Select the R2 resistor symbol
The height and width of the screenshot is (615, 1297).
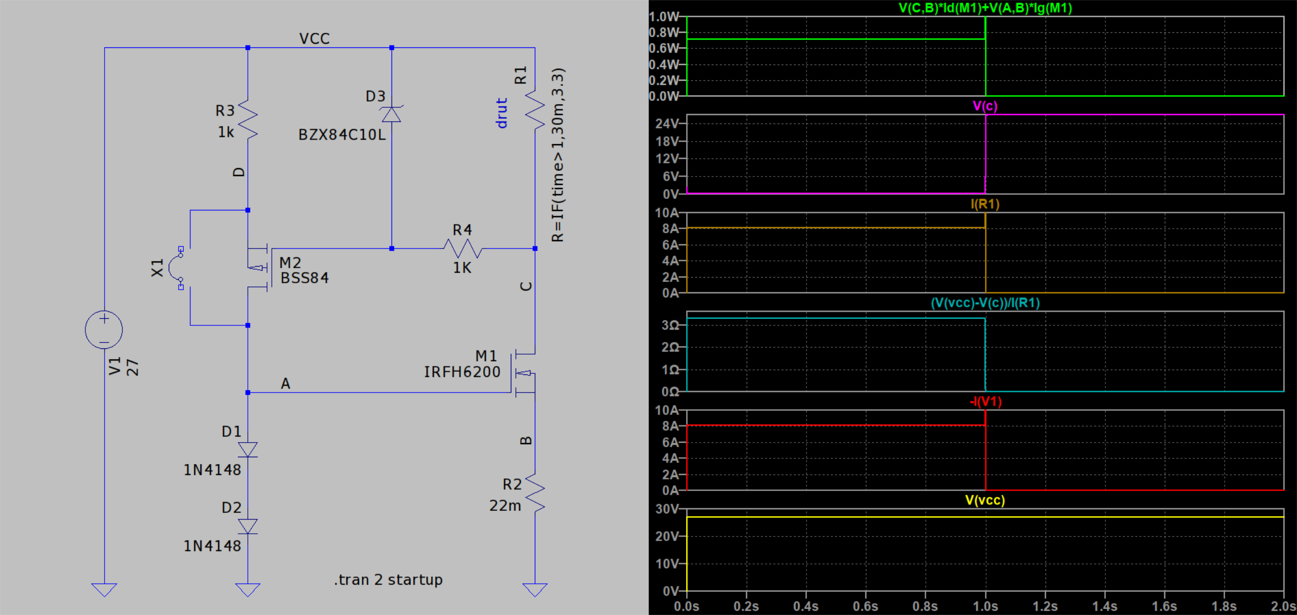pos(535,493)
